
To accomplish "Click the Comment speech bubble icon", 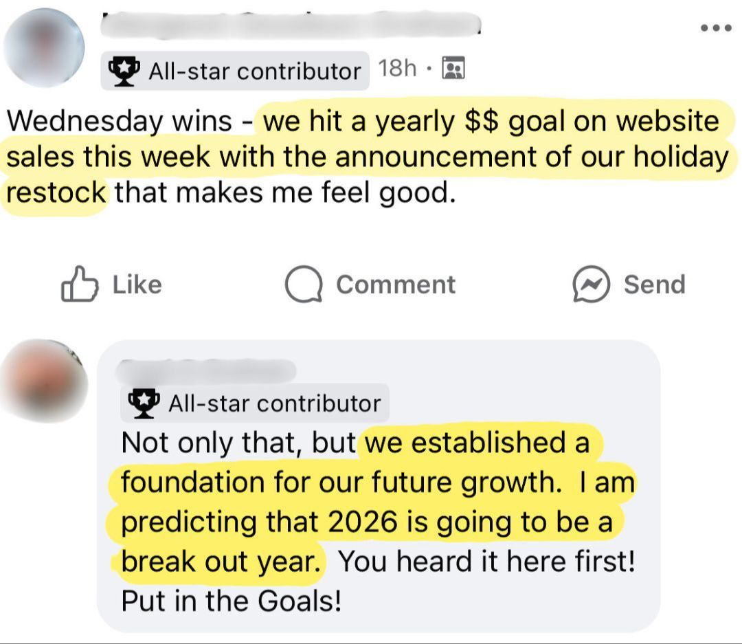I will tap(304, 284).
